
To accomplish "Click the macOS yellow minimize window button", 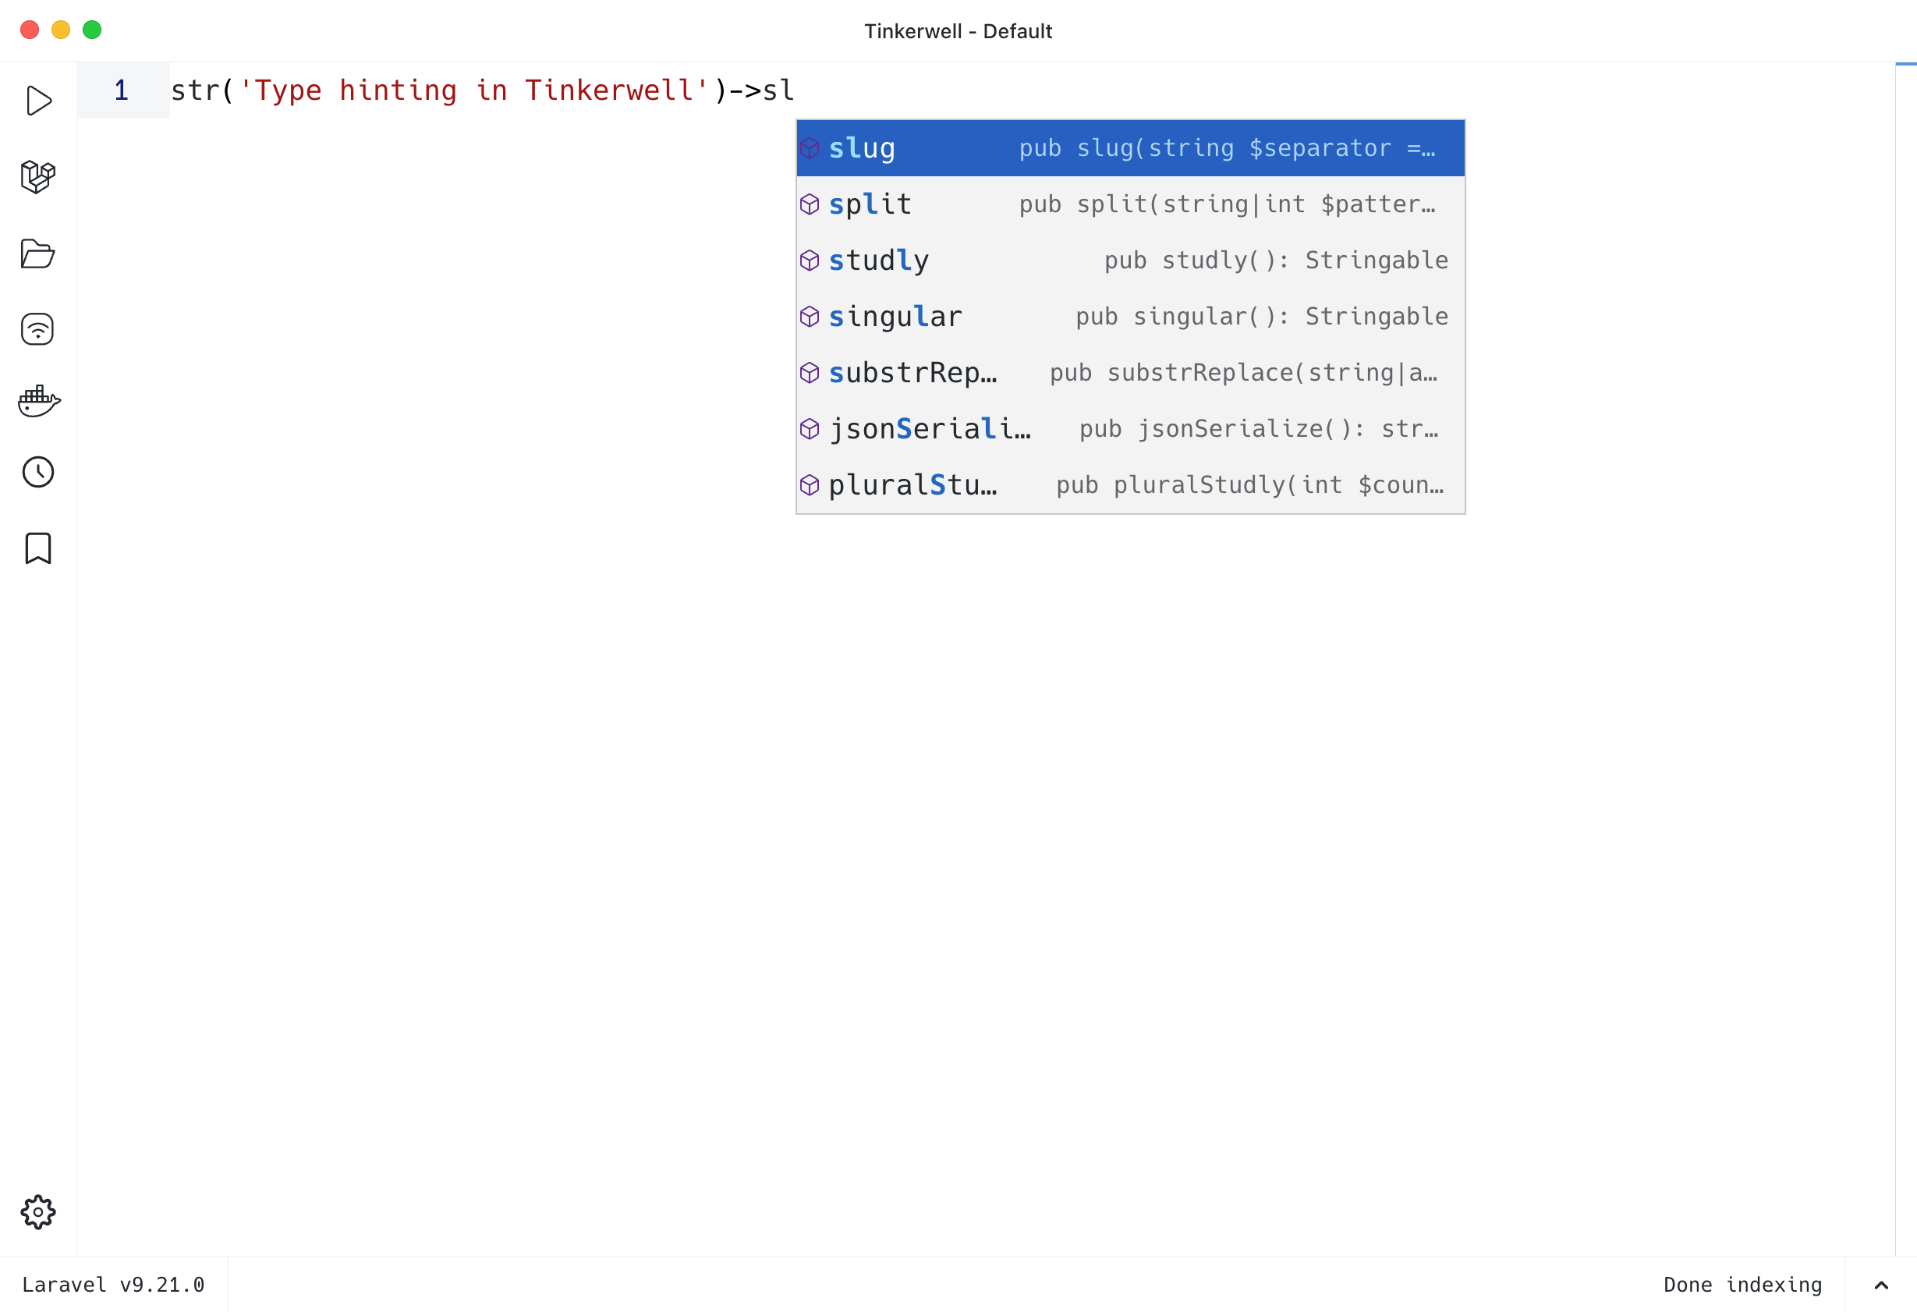I will point(61,30).
